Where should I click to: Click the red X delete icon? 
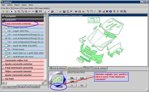[71, 11]
